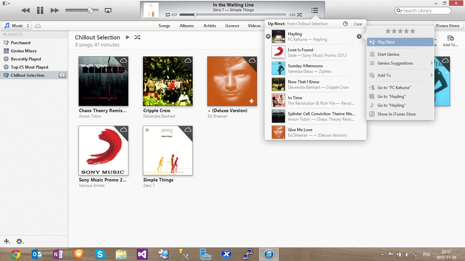Toggle shuffle next to the remaining time
The width and height of the screenshot is (465, 261).
click(x=299, y=15)
